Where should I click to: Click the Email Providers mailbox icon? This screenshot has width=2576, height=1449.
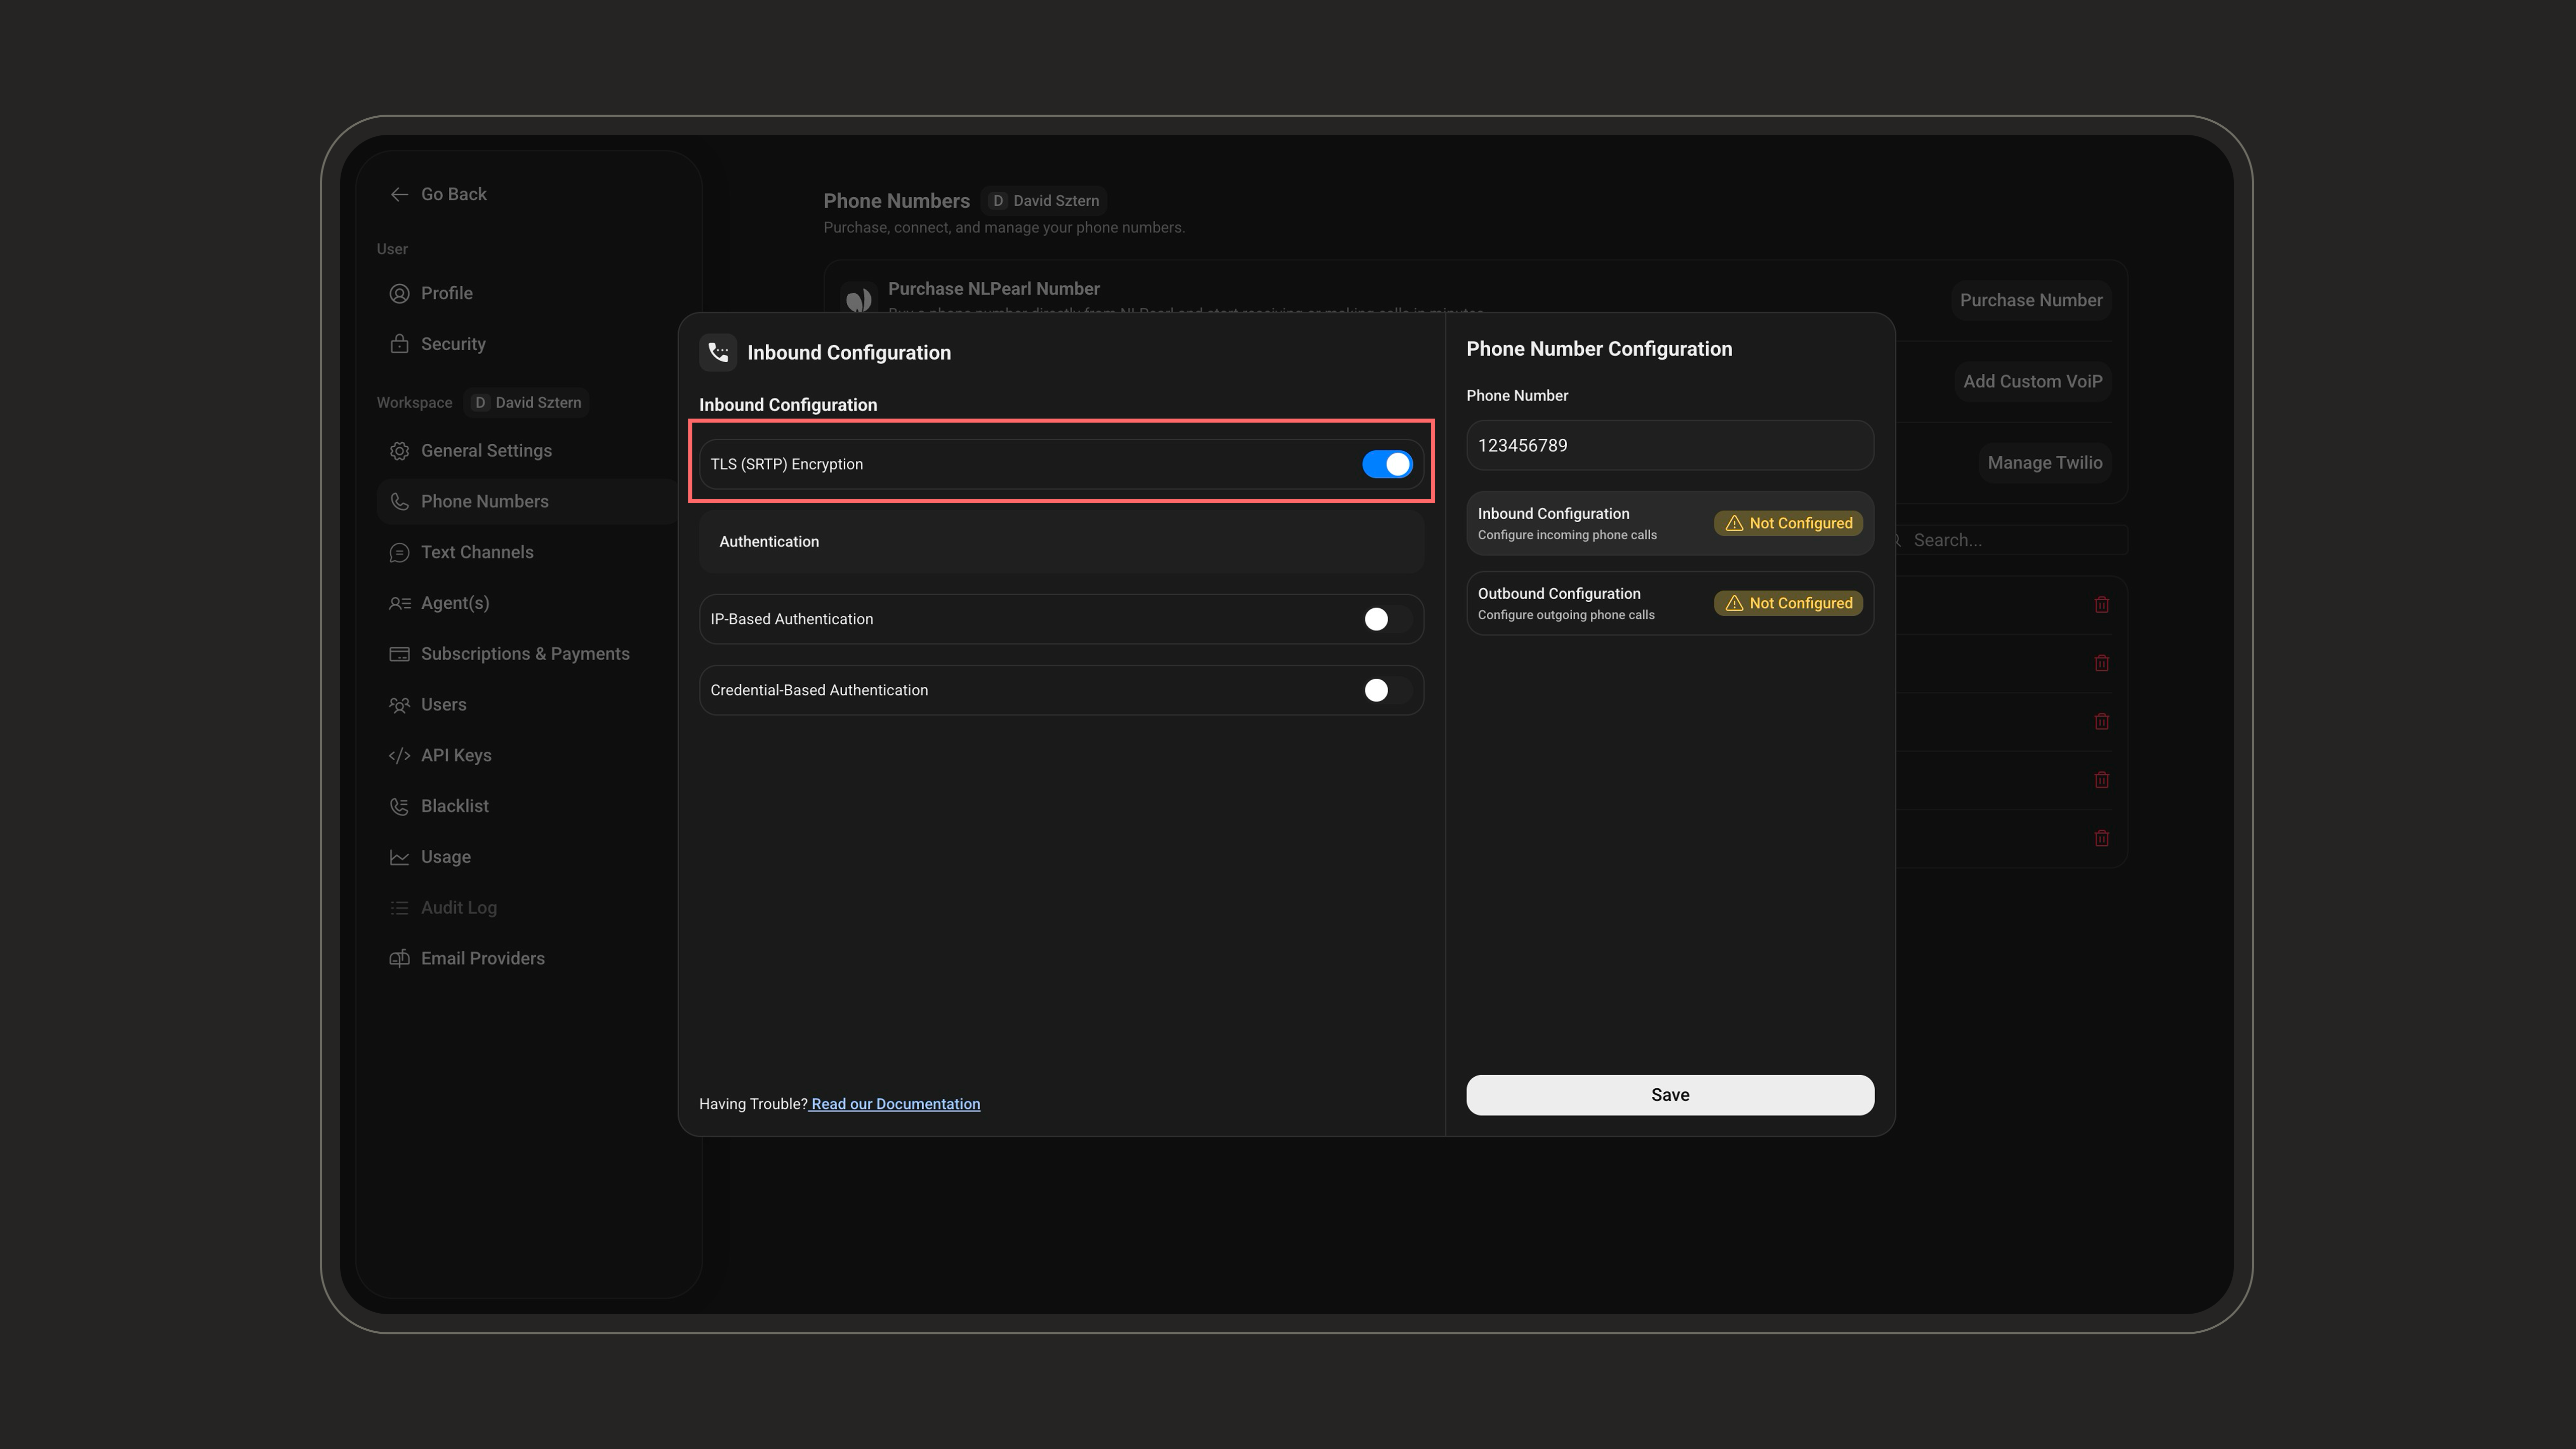399,959
